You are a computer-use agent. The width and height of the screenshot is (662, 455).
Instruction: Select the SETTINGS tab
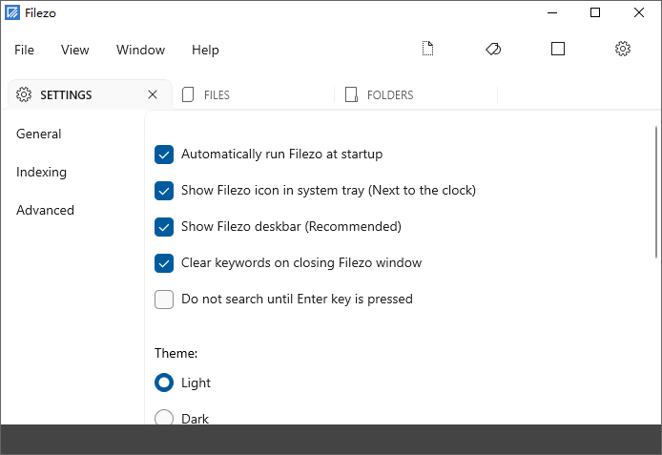(90, 94)
